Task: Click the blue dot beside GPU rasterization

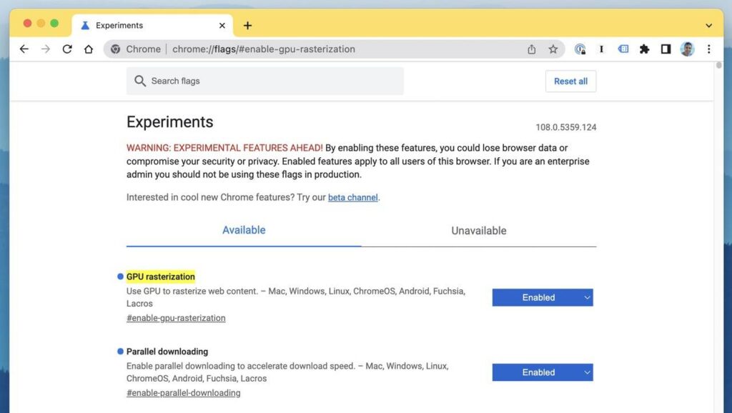Action: click(120, 277)
